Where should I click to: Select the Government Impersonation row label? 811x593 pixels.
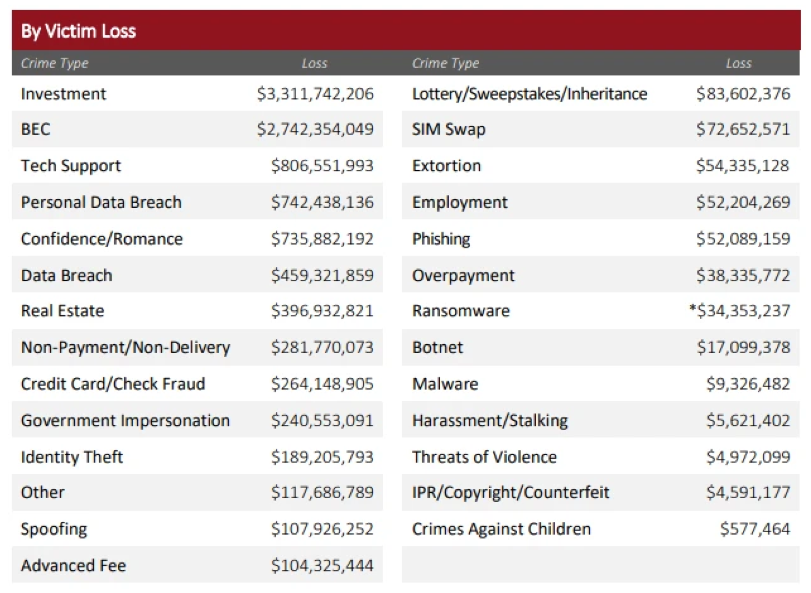tap(125, 421)
